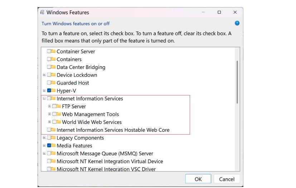Select the Legacy Components label
The width and height of the screenshot is (296, 188).
coord(80,138)
